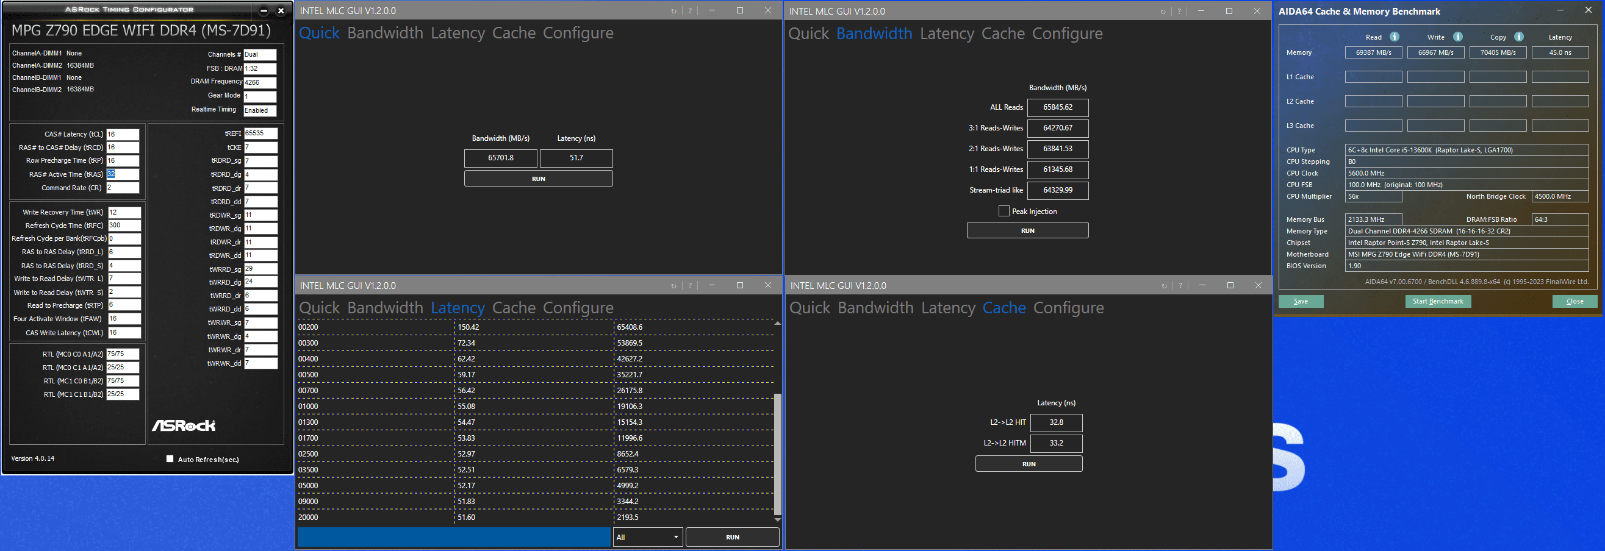Click the Four Activate Window (tFAW) field
Screen dimensions: 1605x551
[x=124, y=319]
